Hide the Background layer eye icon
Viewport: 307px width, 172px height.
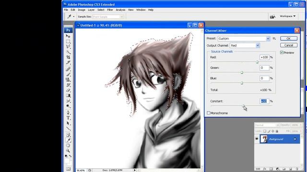click(x=257, y=139)
